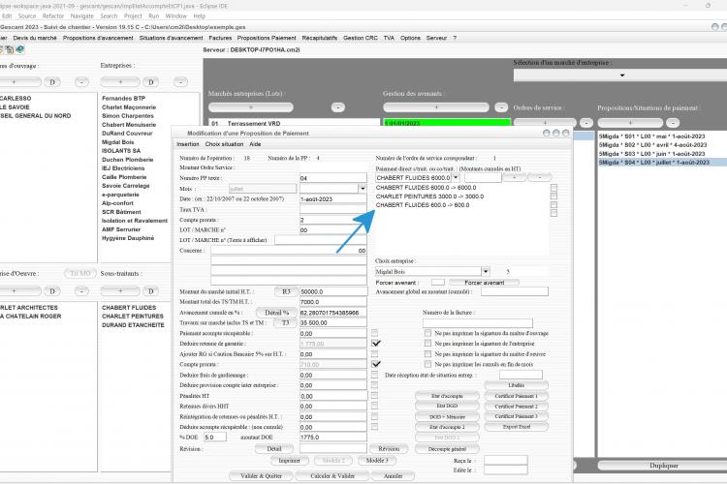Open the Gestion CRC menu
Viewport: 727px width, 484px height.
(361, 38)
